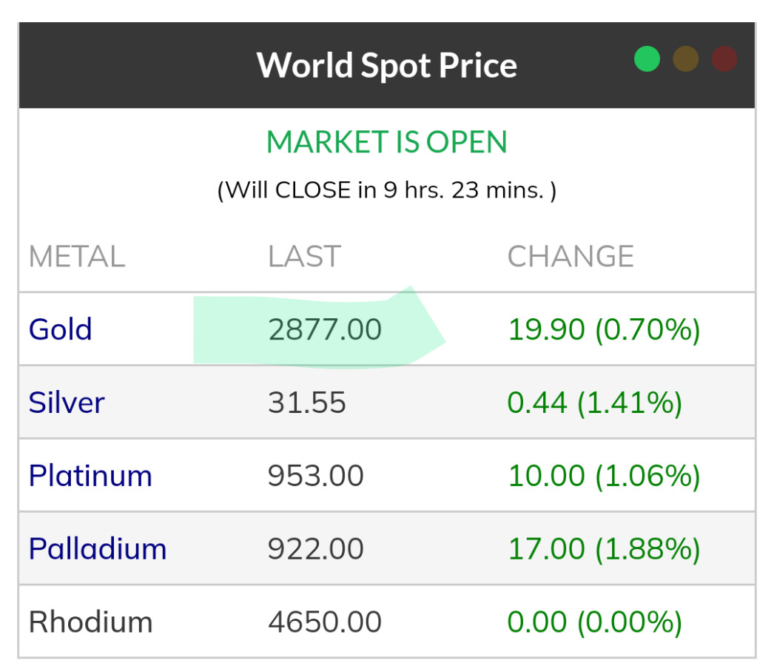Select the Rhodium row label
Image resolution: width=774 pixels, height=666 pixels.
(90, 622)
